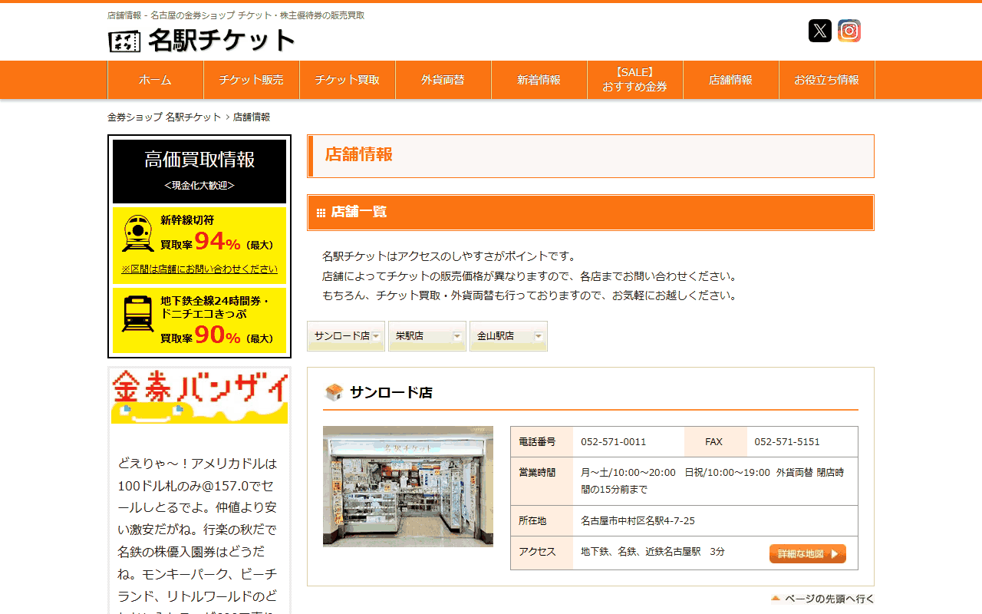Click the Shinkansen train icon in 新幹線切符 banner
Screen dimensions: 982x614
(x=138, y=233)
